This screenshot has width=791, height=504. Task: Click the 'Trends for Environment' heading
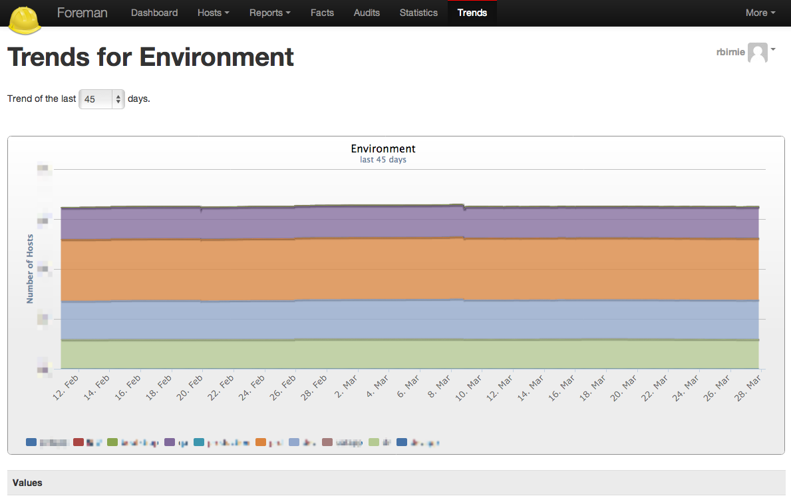pos(150,57)
